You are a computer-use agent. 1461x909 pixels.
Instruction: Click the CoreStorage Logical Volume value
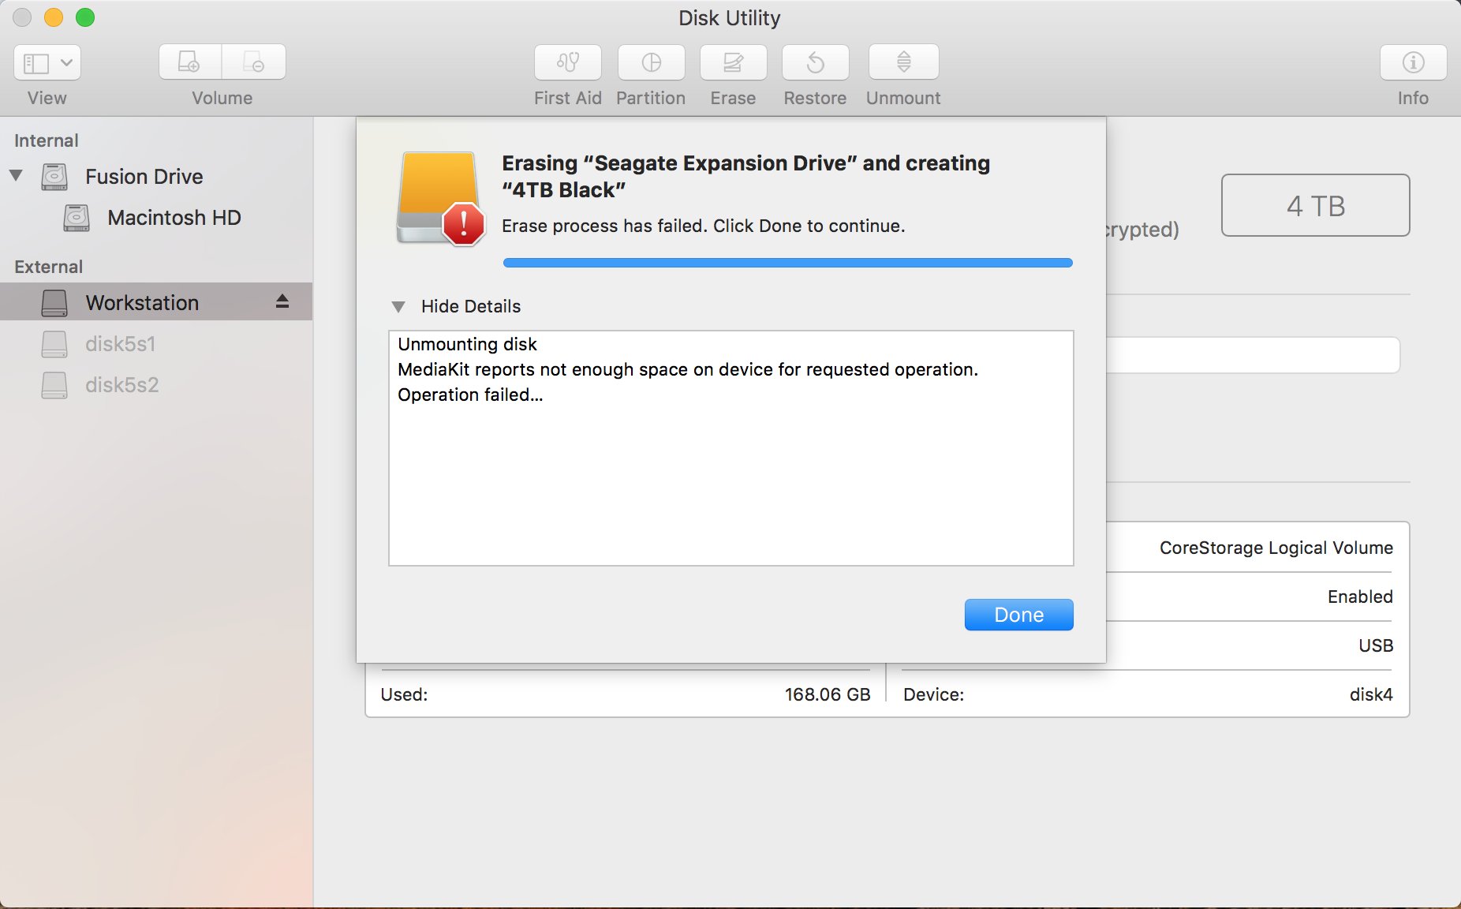click(1276, 548)
